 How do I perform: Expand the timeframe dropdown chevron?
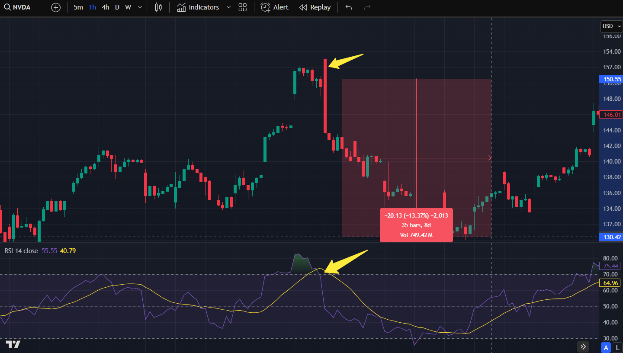point(140,7)
